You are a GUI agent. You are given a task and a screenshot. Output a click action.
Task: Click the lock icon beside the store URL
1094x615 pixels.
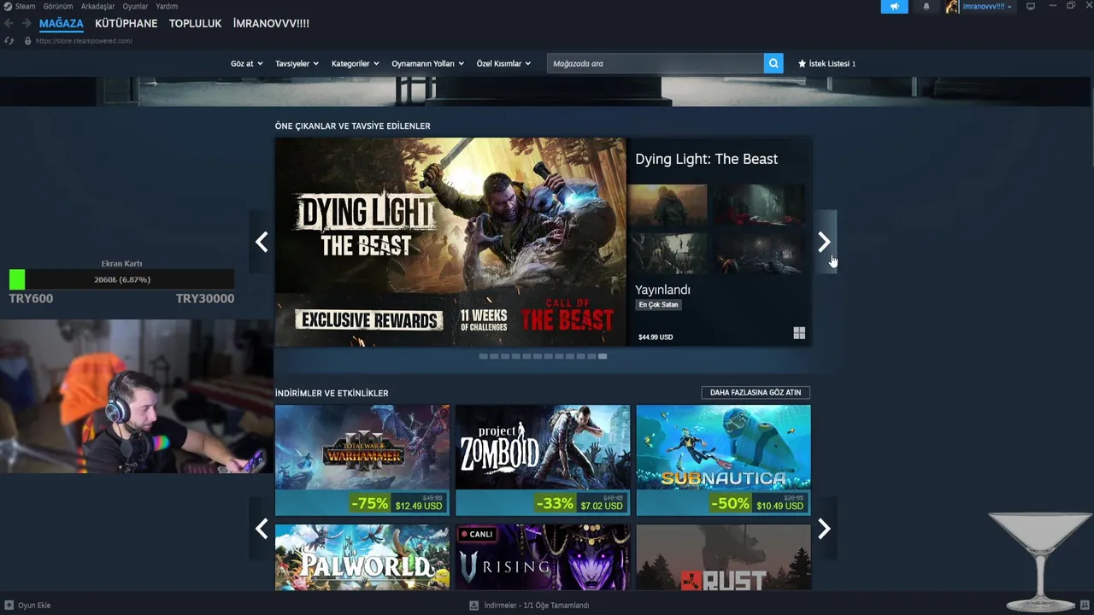click(x=27, y=41)
